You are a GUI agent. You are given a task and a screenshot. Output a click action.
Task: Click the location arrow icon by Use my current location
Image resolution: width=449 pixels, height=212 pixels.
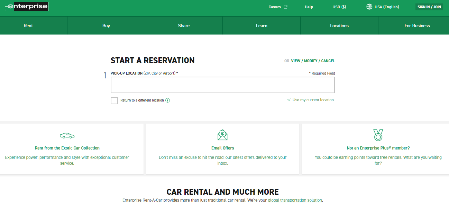click(288, 100)
